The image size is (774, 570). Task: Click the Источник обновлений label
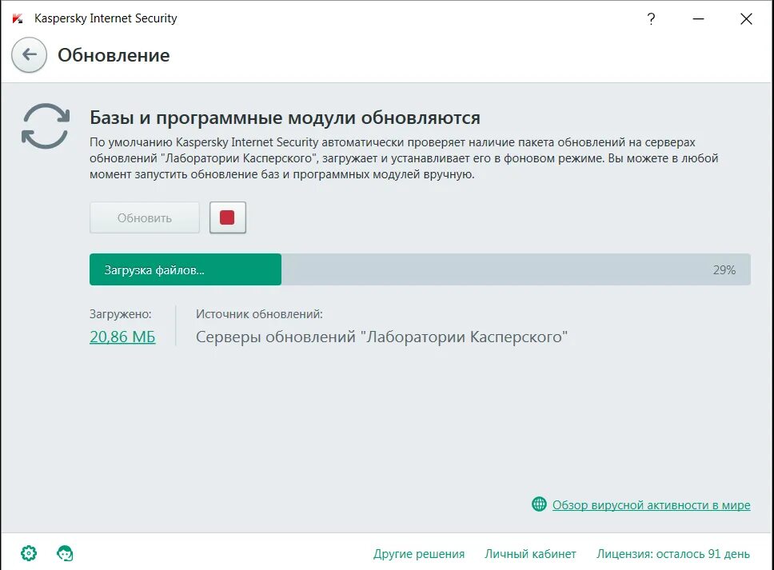(x=259, y=314)
